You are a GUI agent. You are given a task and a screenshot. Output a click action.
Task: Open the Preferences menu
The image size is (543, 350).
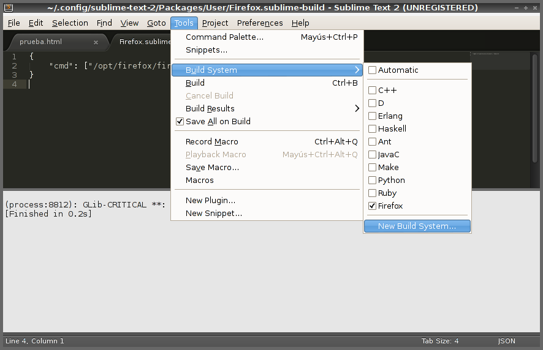(x=260, y=23)
